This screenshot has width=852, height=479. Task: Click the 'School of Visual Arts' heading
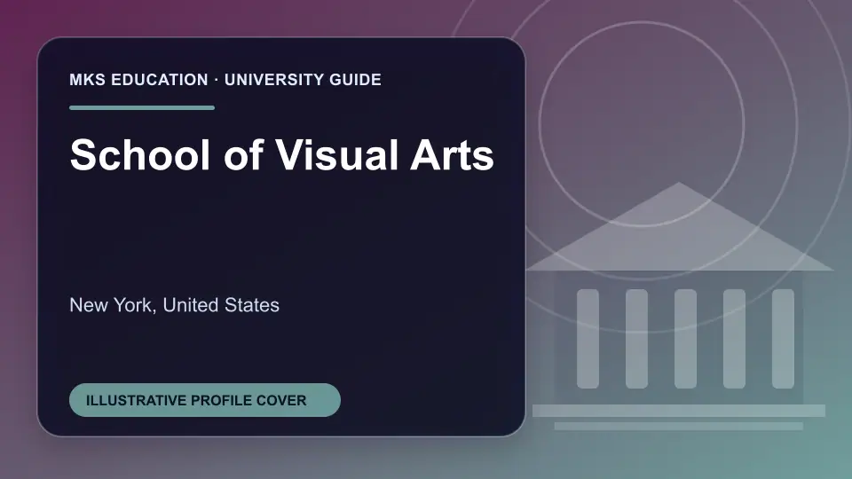click(282, 155)
